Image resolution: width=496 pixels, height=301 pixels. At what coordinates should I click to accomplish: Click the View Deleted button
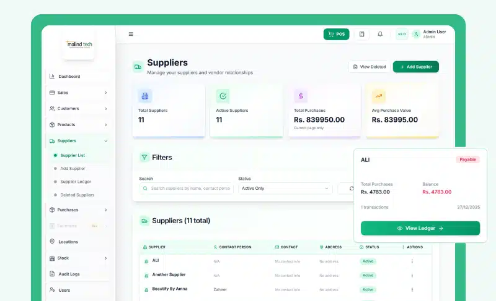(369, 67)
